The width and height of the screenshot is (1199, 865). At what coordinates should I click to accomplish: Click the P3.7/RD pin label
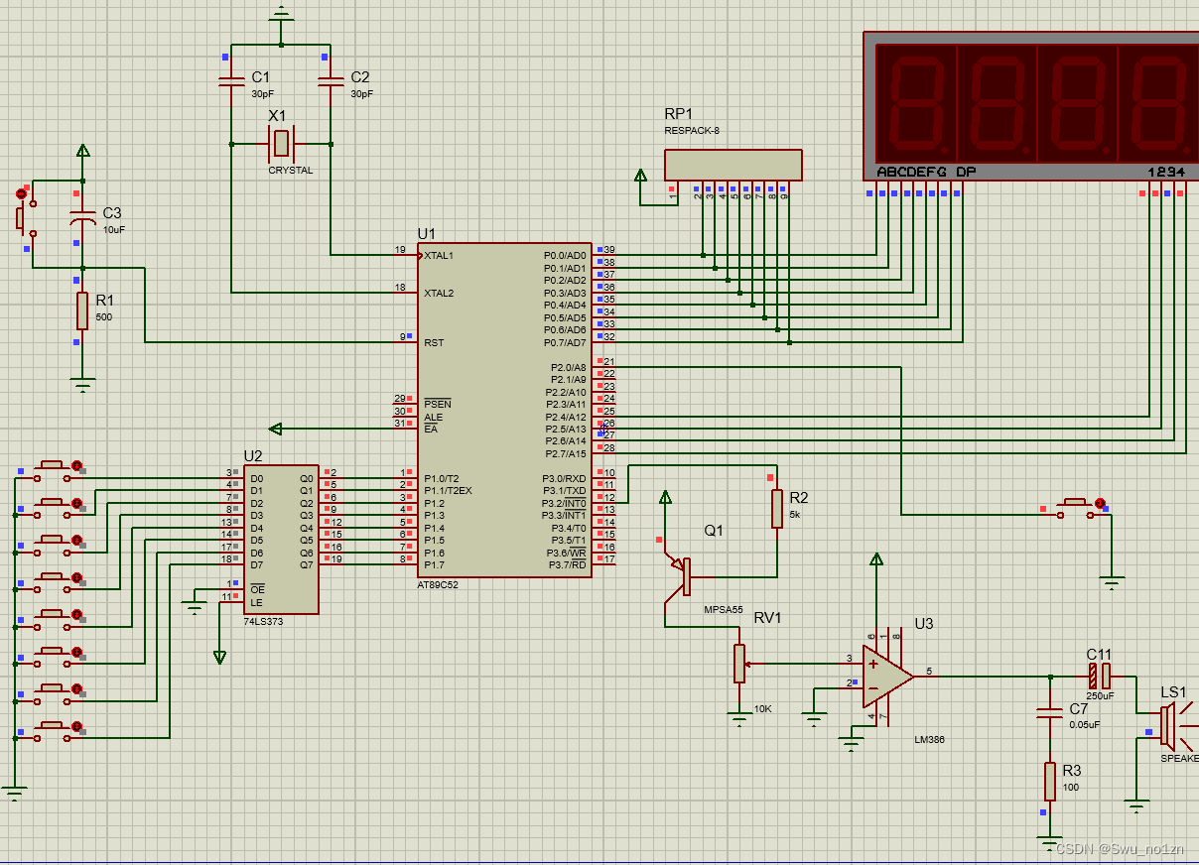567,565
